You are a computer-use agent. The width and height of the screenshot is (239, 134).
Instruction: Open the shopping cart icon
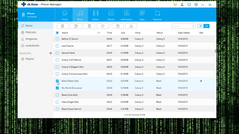(x=175, y=5)
